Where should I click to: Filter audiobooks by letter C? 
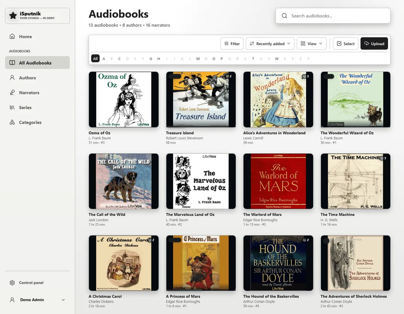(x=120, y=59)
